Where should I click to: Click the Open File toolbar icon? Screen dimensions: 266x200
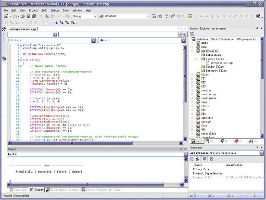coord(23,16)
